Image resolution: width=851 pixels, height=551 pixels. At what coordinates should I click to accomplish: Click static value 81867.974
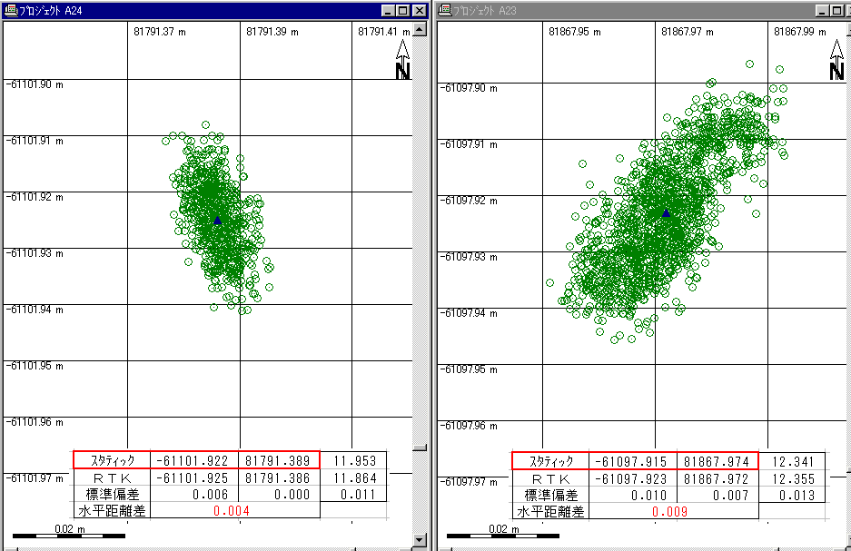coord(717,462)
